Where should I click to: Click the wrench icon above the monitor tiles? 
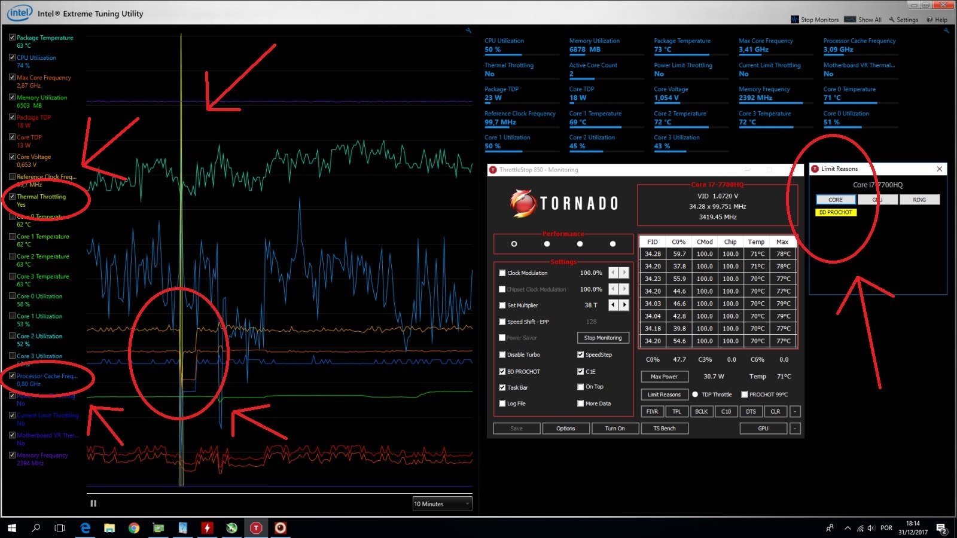point(946,30)
